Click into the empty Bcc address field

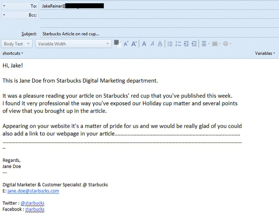click(159, 15)
